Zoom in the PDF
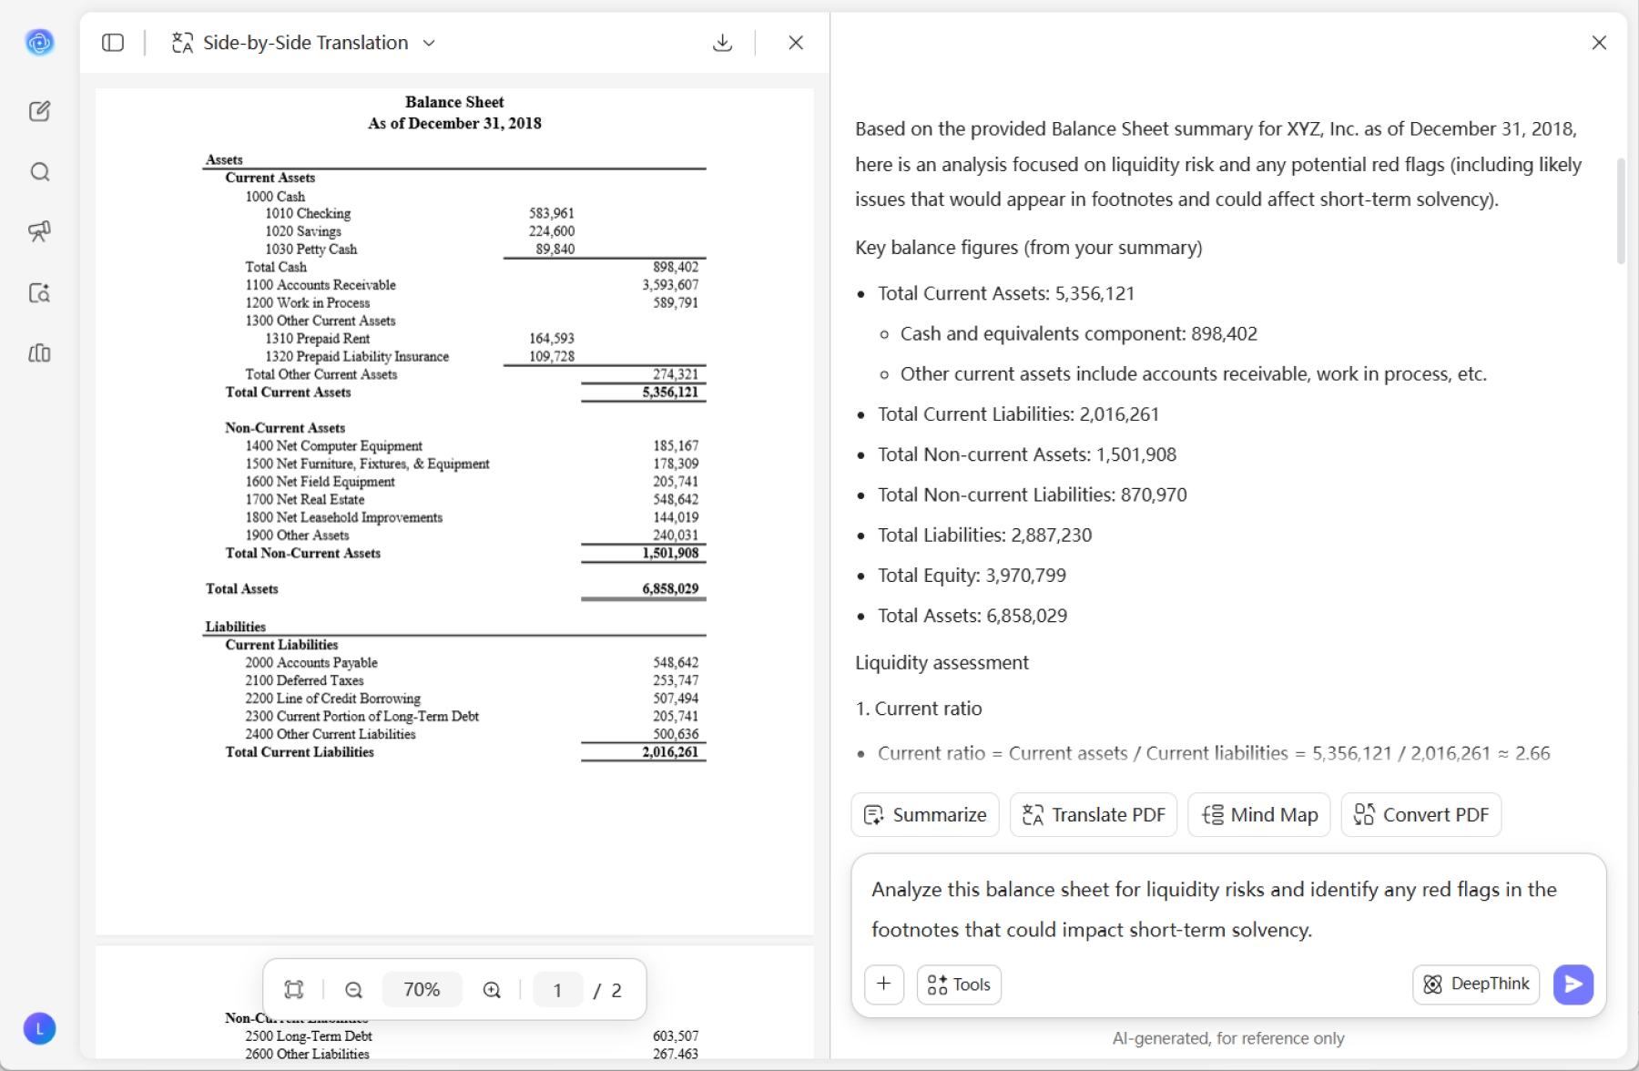Viewport: 1639px width, 1071px height. [x=492, y=990]
